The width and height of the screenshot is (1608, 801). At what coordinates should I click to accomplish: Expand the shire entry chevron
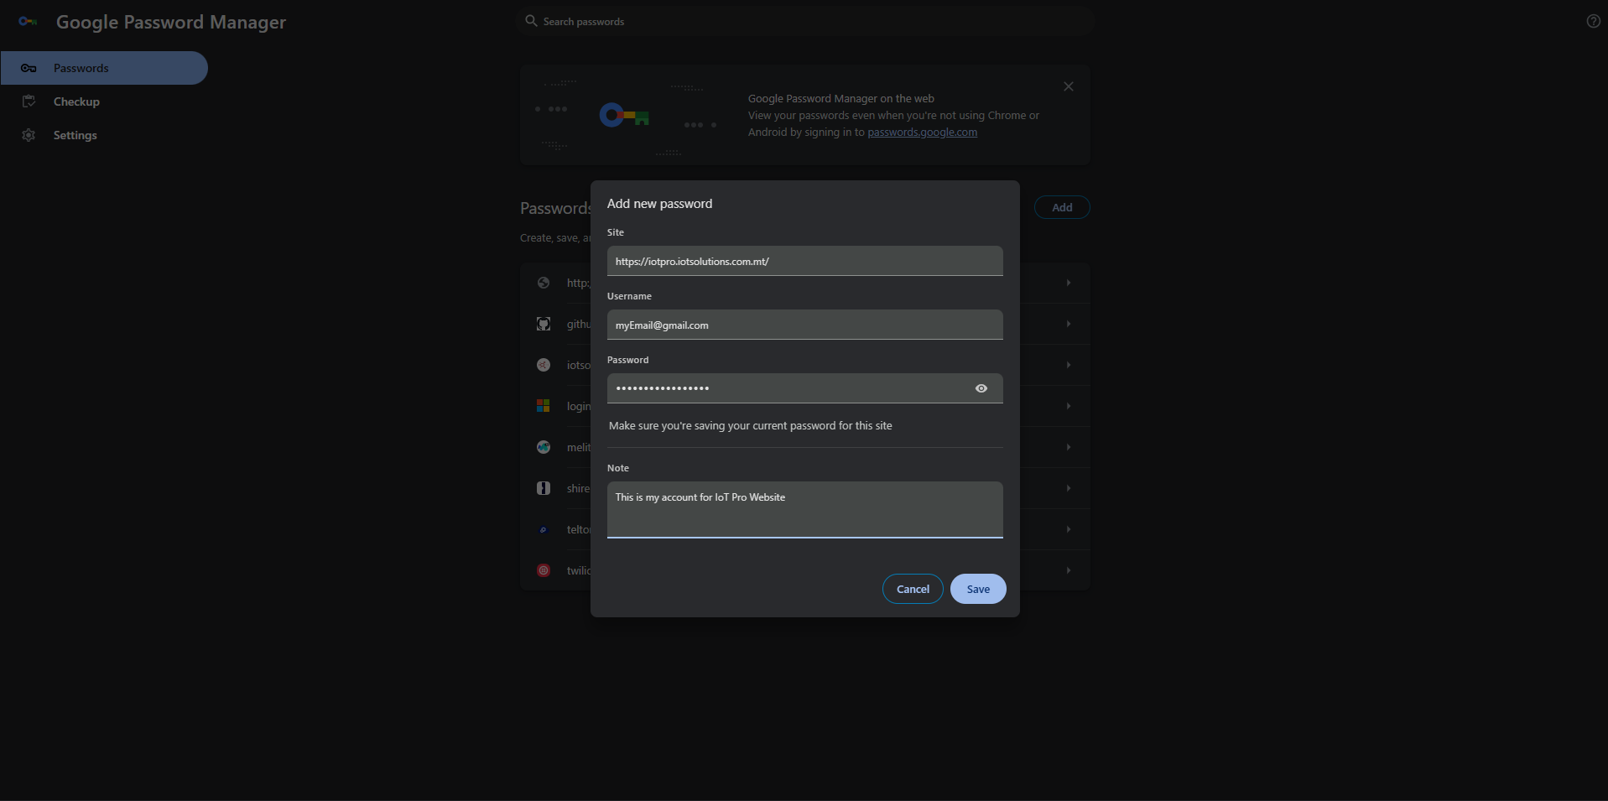point(1068,488)
